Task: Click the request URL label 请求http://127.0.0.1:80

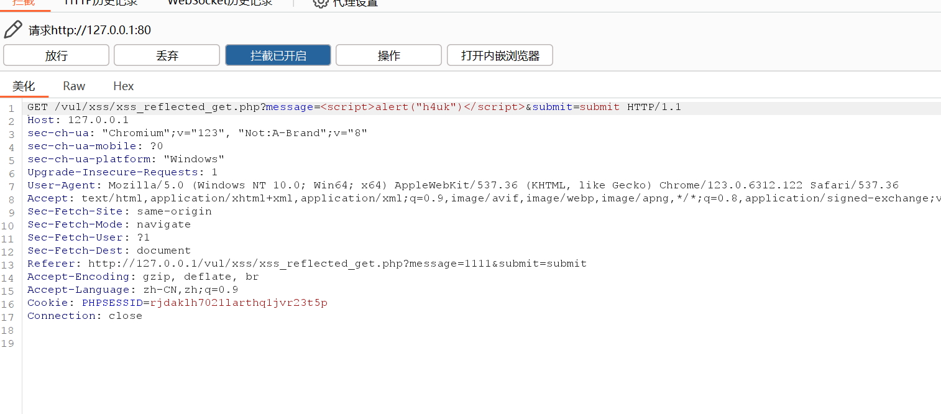Action: [x=90, y=30]
